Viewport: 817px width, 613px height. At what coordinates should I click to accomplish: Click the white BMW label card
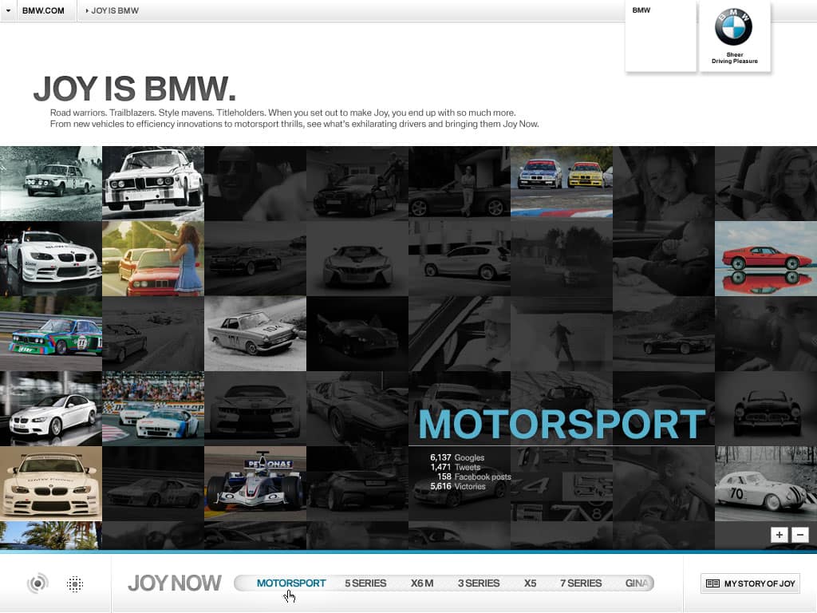click(661, 36)
